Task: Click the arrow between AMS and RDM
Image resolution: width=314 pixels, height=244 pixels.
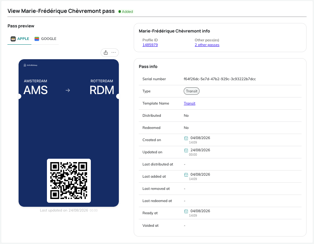Action: click(x=68, y=90)
